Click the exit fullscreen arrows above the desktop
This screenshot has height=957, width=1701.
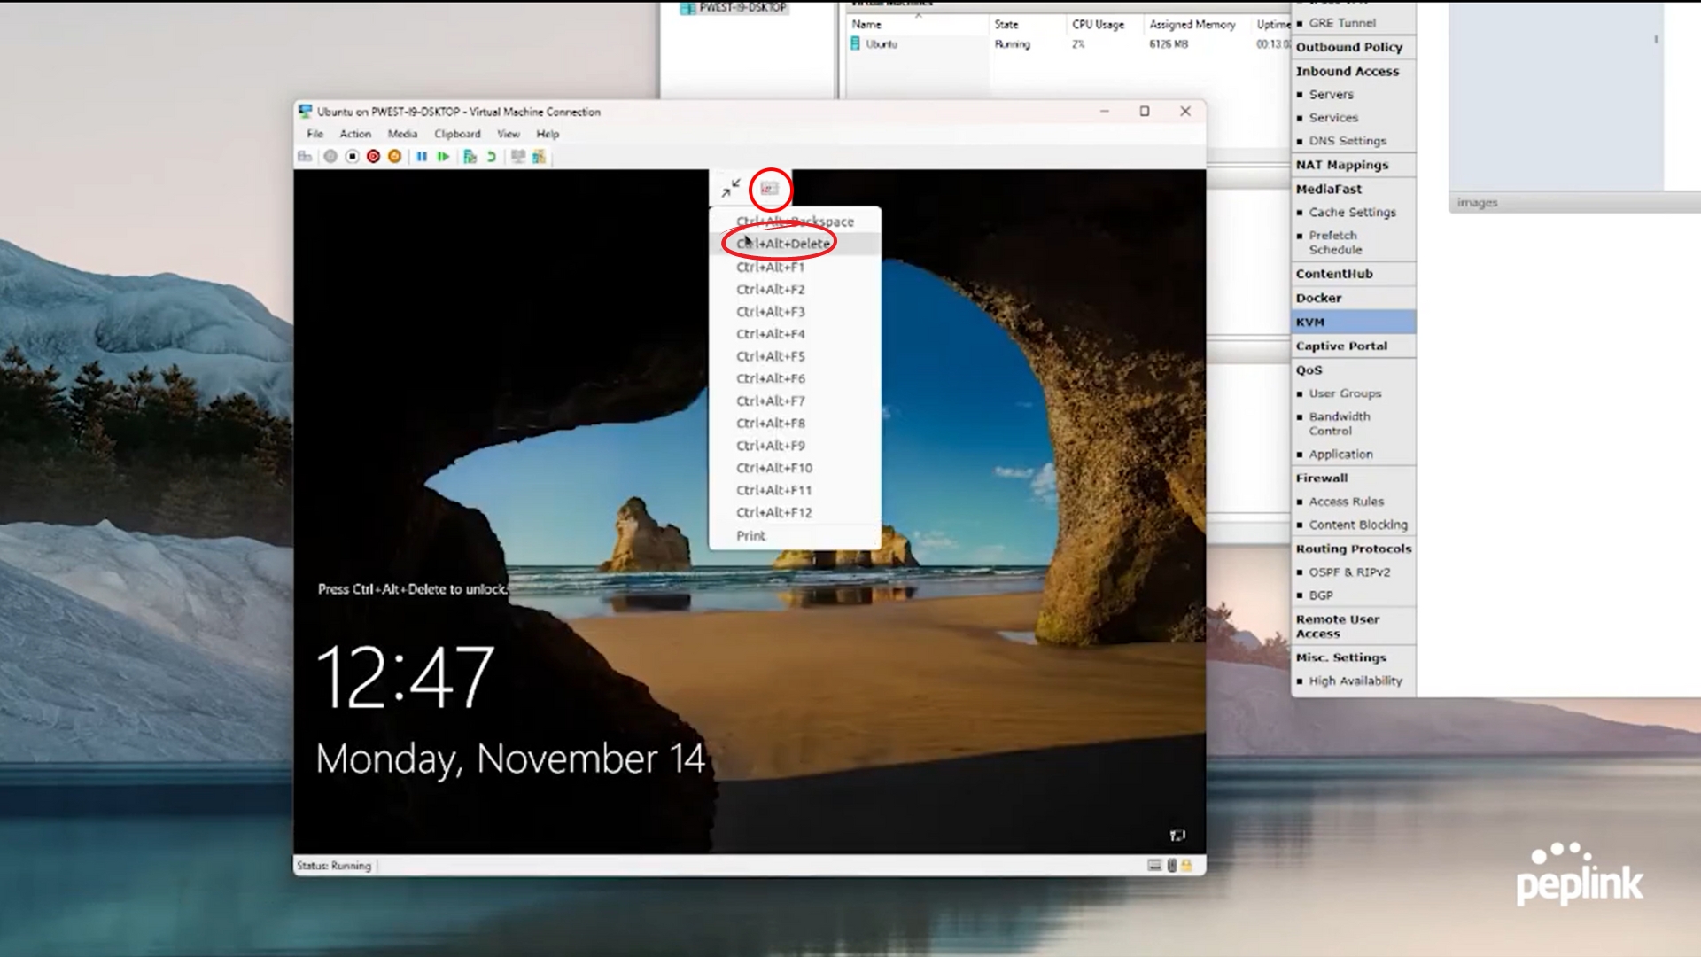(x=730, y=187)
